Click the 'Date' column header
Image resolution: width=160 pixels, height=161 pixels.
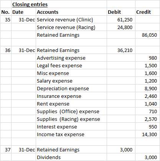pos(23,12)
